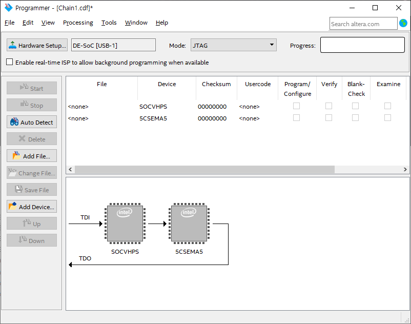Open the Processing menu
This screenshot has height=324, width=411.
click(x=78, y=23)
